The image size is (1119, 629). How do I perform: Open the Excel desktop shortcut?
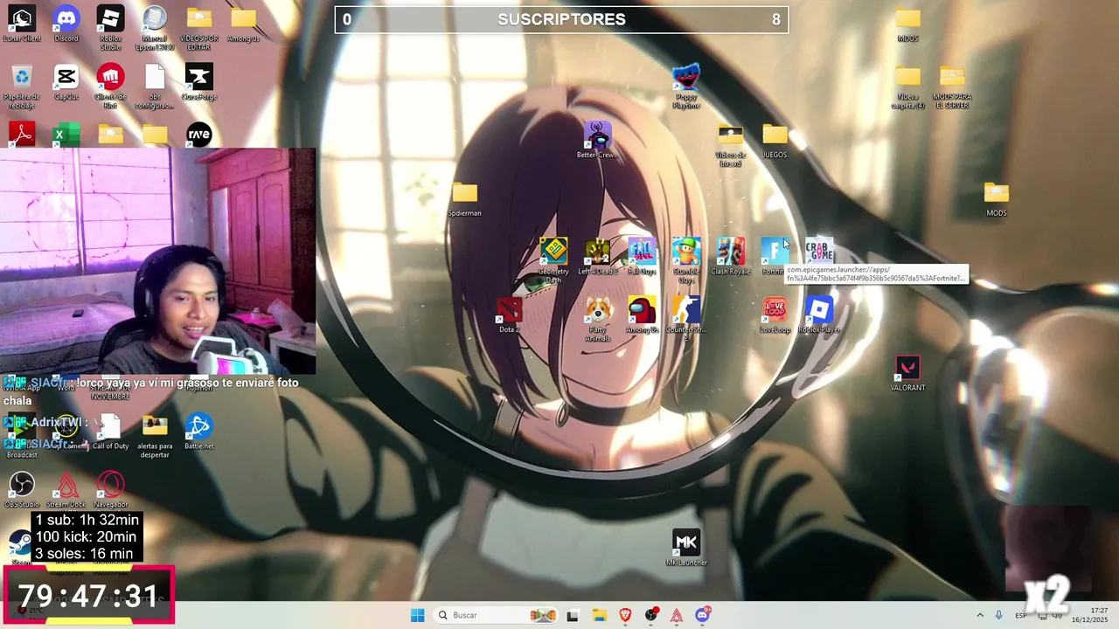66,135
